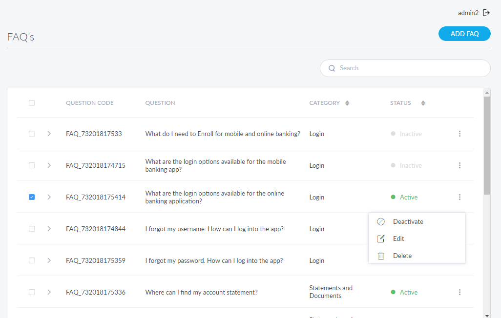Expand the FAQ_732018174715 row details
The height and width of the screenshot is (318, 501).
(49, 165)
